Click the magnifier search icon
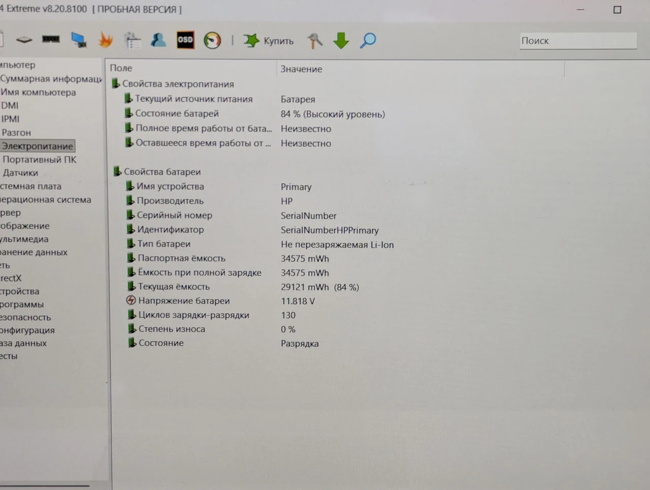 tap(368, 40)
